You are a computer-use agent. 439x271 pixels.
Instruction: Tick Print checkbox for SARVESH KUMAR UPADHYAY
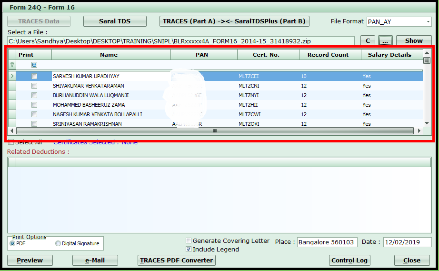34,76
